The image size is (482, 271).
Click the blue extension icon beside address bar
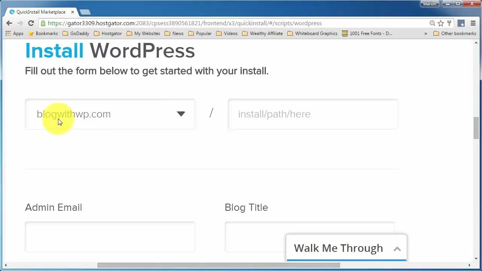pyautogui.click(x=461, y=23)
